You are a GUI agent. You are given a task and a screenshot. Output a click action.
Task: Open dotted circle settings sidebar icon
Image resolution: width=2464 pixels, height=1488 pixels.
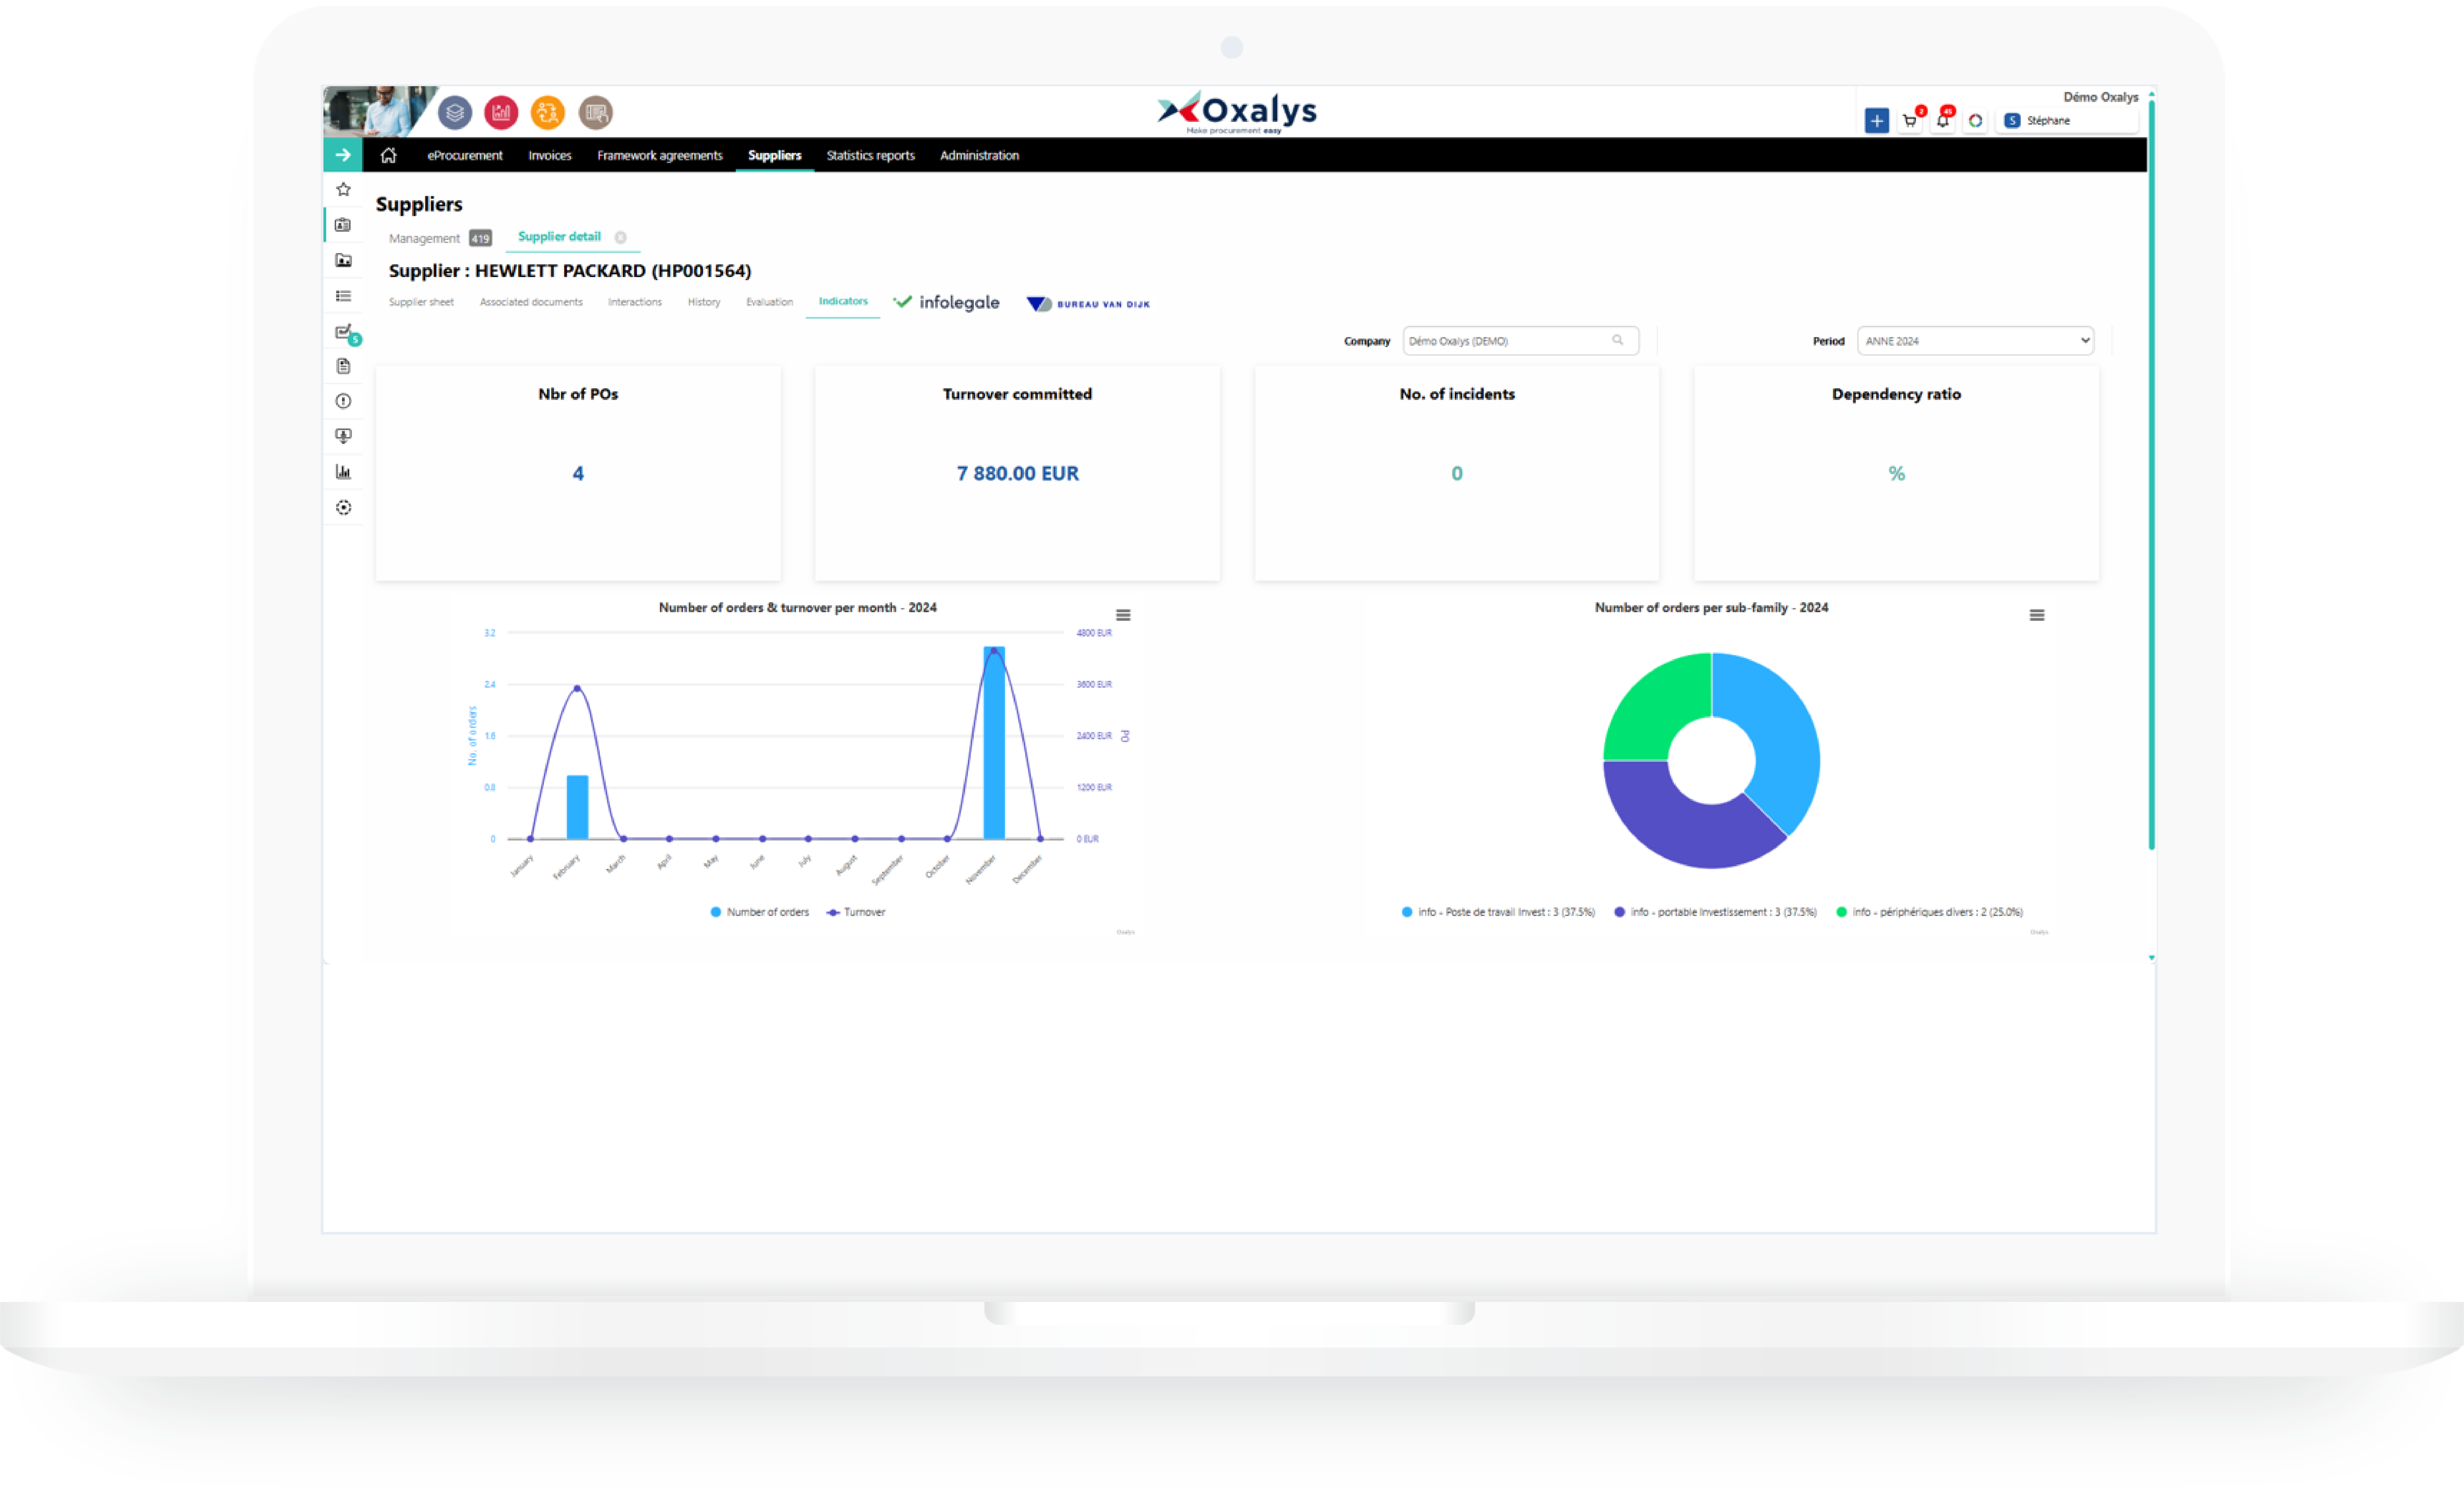pyautogui.click(x=343, y=508)
